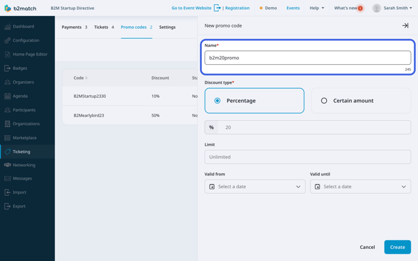Click the 50% discount cell
The width and height of the screenshot is (418, 261).
click(156, 115)
